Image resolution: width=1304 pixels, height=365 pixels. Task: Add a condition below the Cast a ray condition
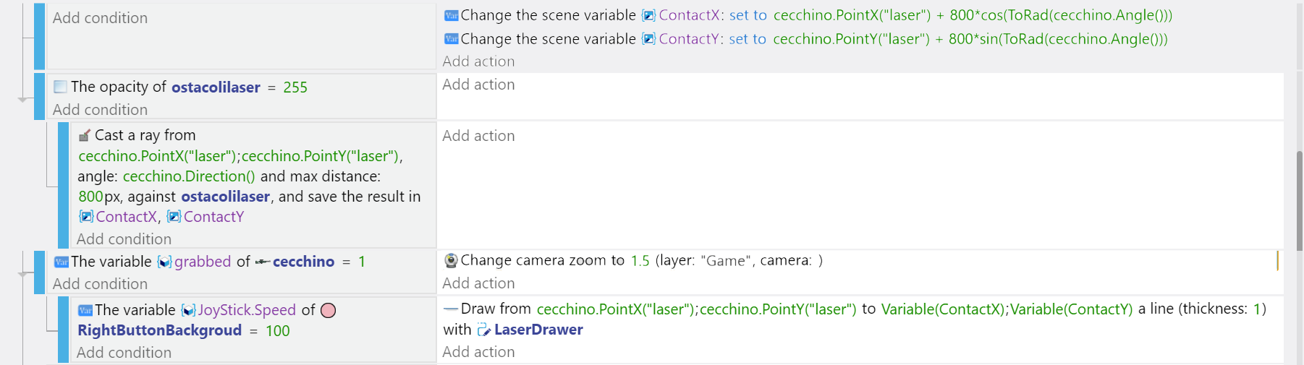tap(124, 239)
